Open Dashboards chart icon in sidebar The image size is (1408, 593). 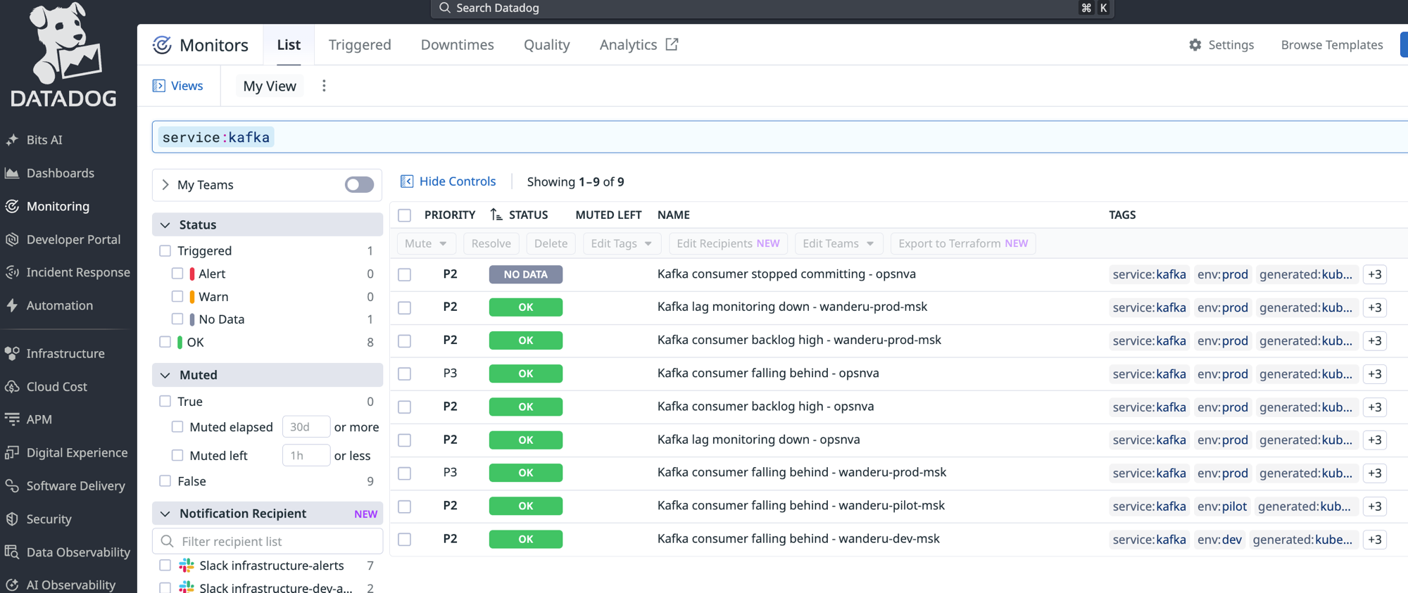coord(12,173)
